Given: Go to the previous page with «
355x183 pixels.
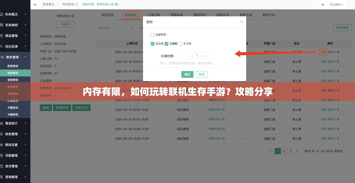Looking at the screenshot, I should click(x=272, y=151).
